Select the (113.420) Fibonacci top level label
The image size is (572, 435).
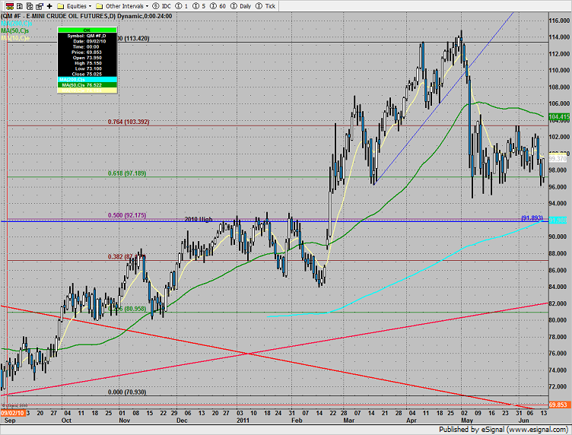tap(134, 38)
